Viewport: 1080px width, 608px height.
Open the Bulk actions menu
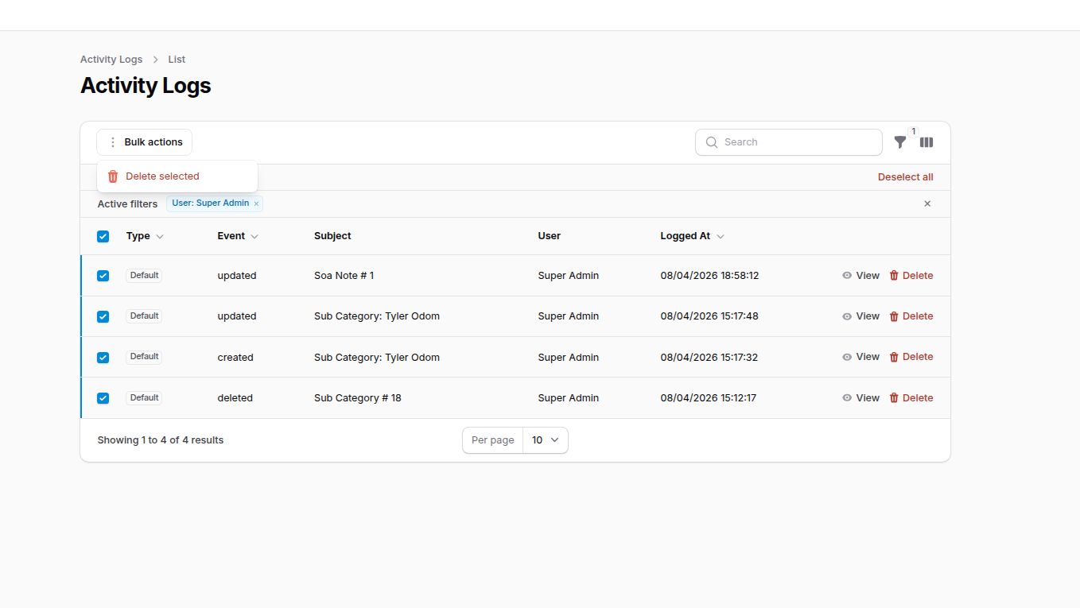(x=144, y=141)
